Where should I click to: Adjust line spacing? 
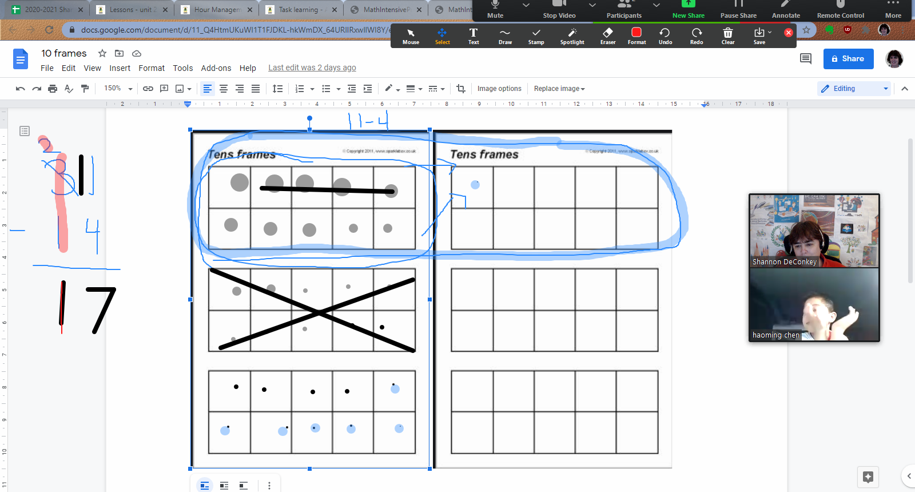click(x=278, y=89)
